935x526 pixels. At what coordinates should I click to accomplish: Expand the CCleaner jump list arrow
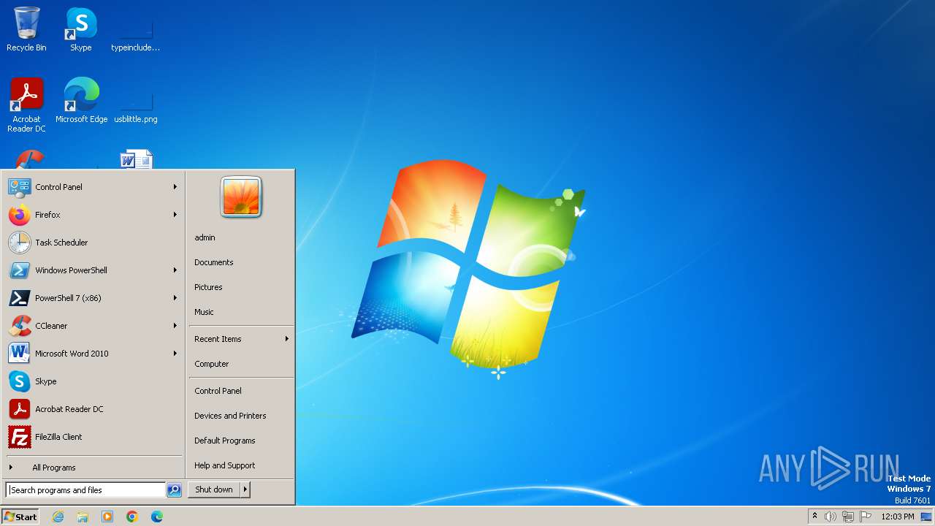pos(175,326)
